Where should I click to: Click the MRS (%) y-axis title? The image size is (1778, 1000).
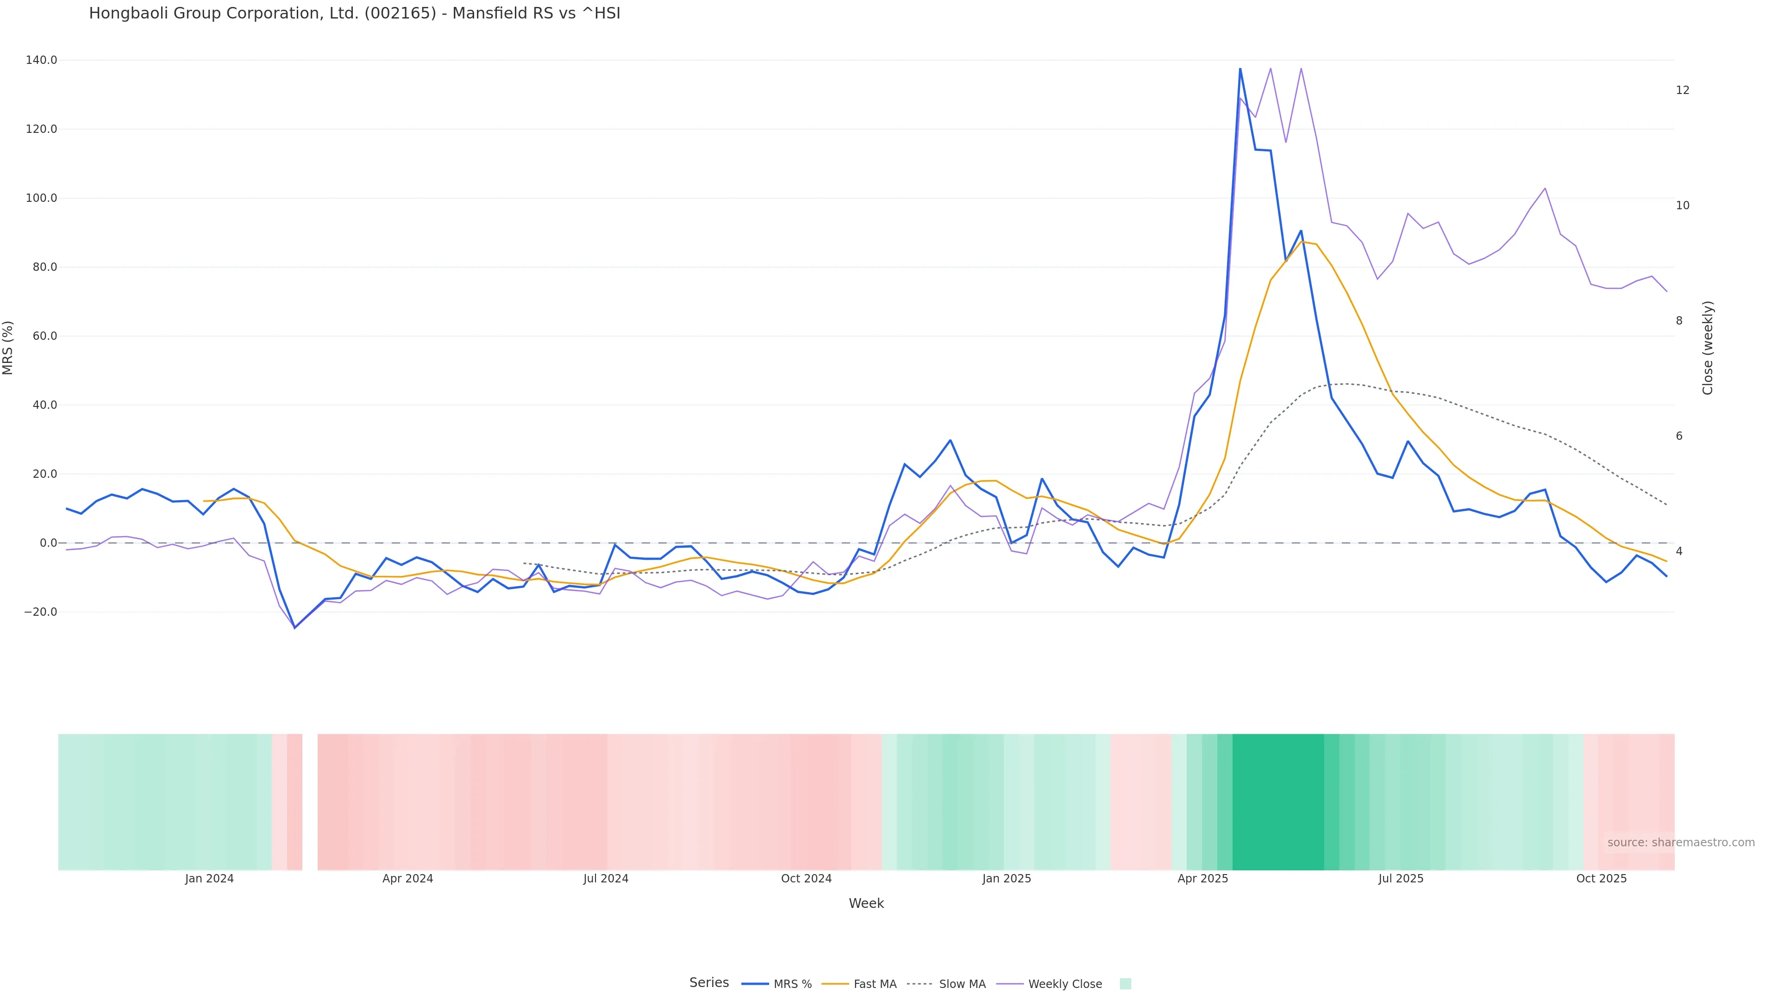(x=8, y=348)
